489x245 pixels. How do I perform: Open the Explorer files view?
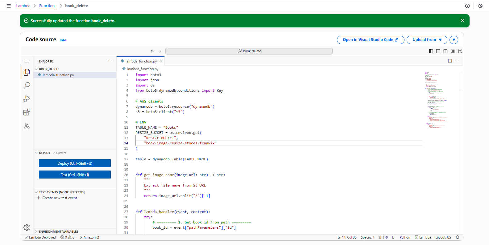tap(27, 72)
